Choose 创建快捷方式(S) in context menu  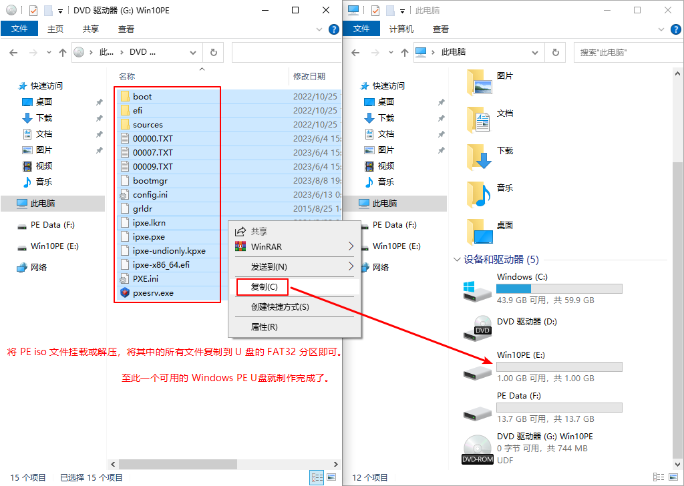click(295, 307)
